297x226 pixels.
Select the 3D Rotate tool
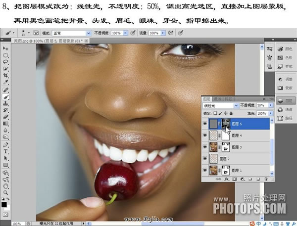(5, 173)
